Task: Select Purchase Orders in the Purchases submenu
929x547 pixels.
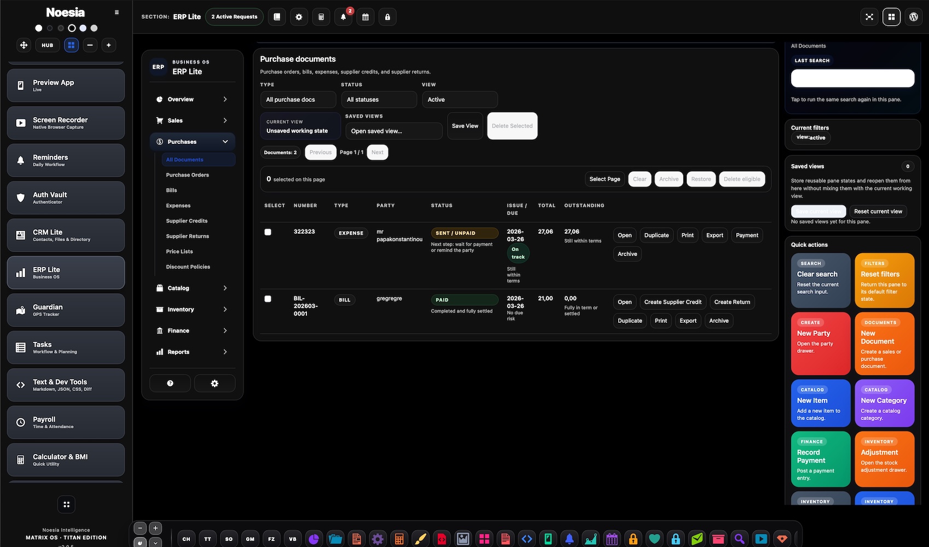Action: tap(188, 175)
